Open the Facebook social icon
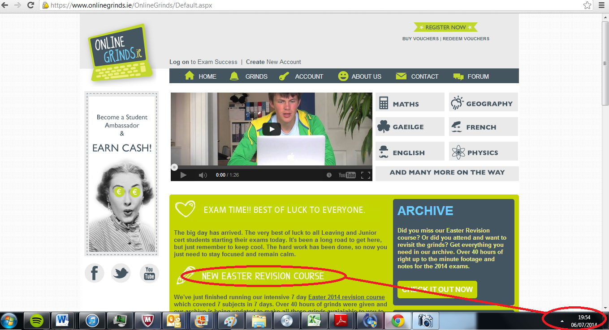Image resolution: width=609 pixels, height=330 pixels. [94, 273]
